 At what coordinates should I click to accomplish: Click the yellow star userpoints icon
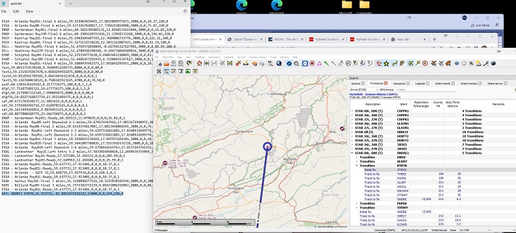(x=386, y=63)
